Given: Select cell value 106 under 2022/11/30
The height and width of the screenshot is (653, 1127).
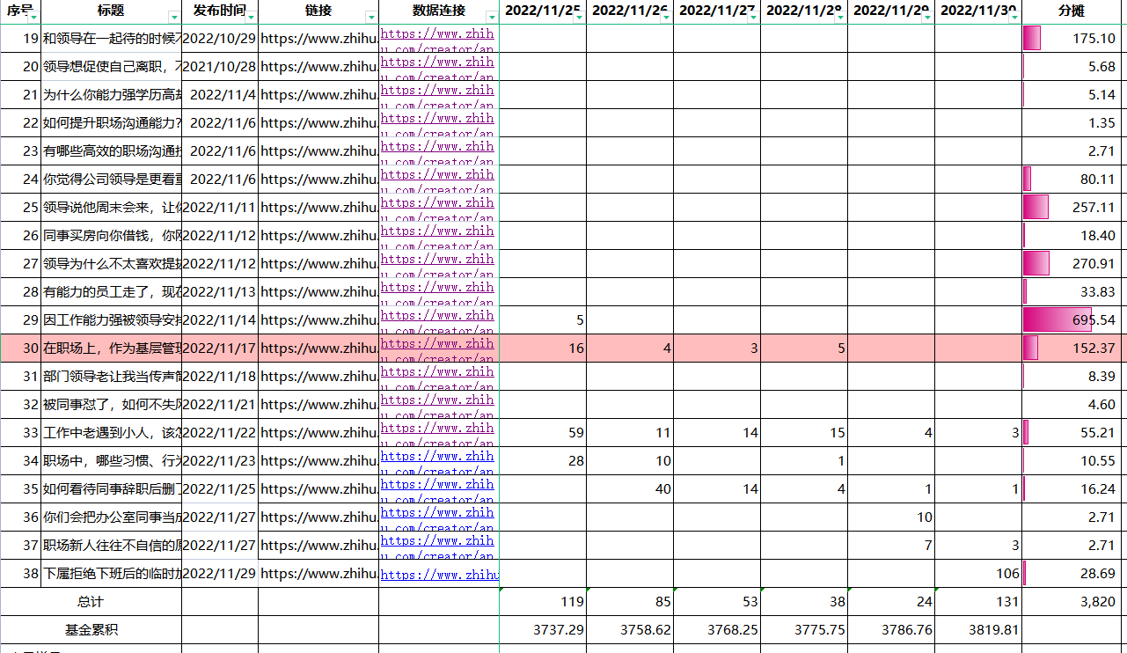Looking at the screenshot, I should click(978, 574).
